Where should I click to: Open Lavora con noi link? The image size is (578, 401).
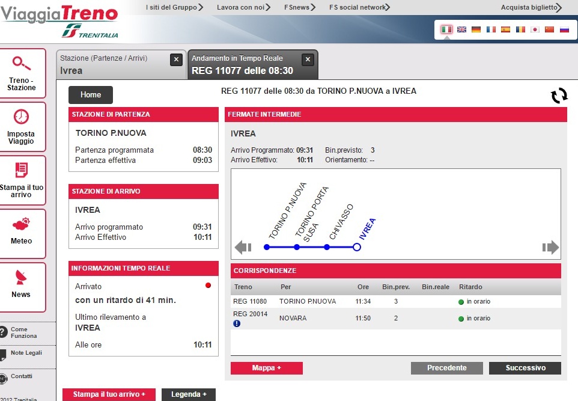click(x=244, y=7)
